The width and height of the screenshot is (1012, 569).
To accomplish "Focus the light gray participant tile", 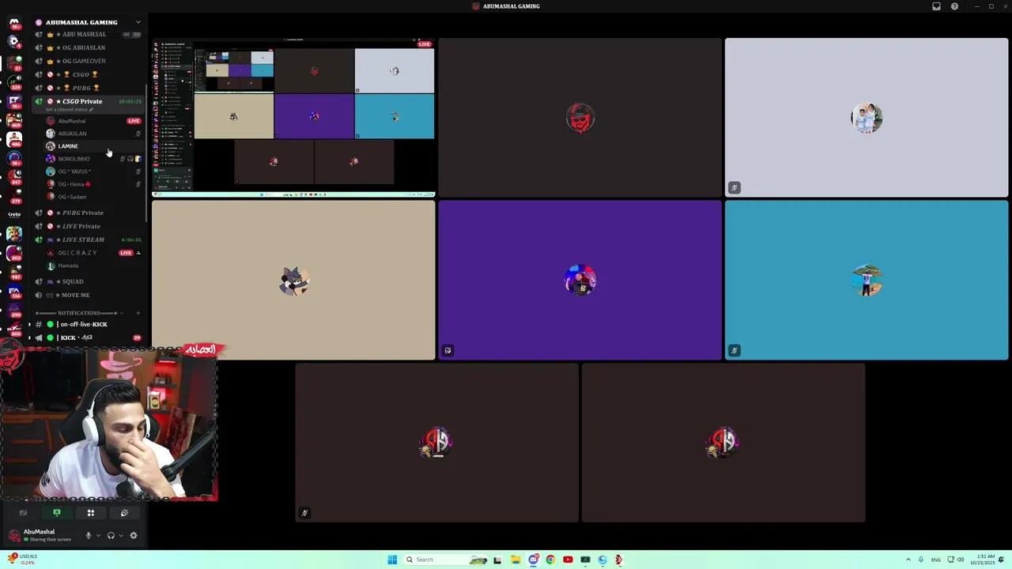I will pos(867,117).
